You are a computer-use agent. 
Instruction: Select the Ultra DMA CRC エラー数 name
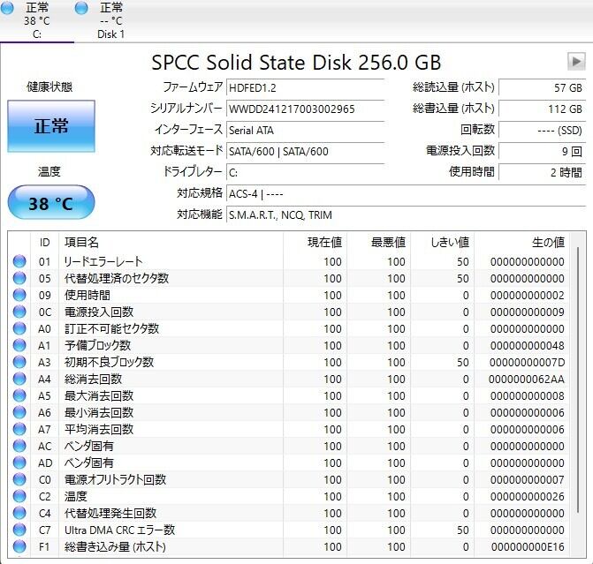coord(119,530)
